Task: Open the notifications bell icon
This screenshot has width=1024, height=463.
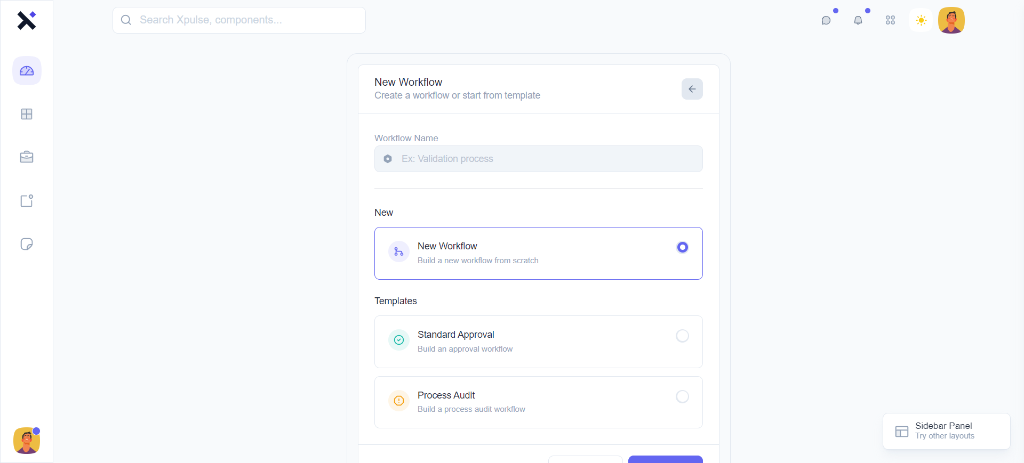Action: point(858,20)
